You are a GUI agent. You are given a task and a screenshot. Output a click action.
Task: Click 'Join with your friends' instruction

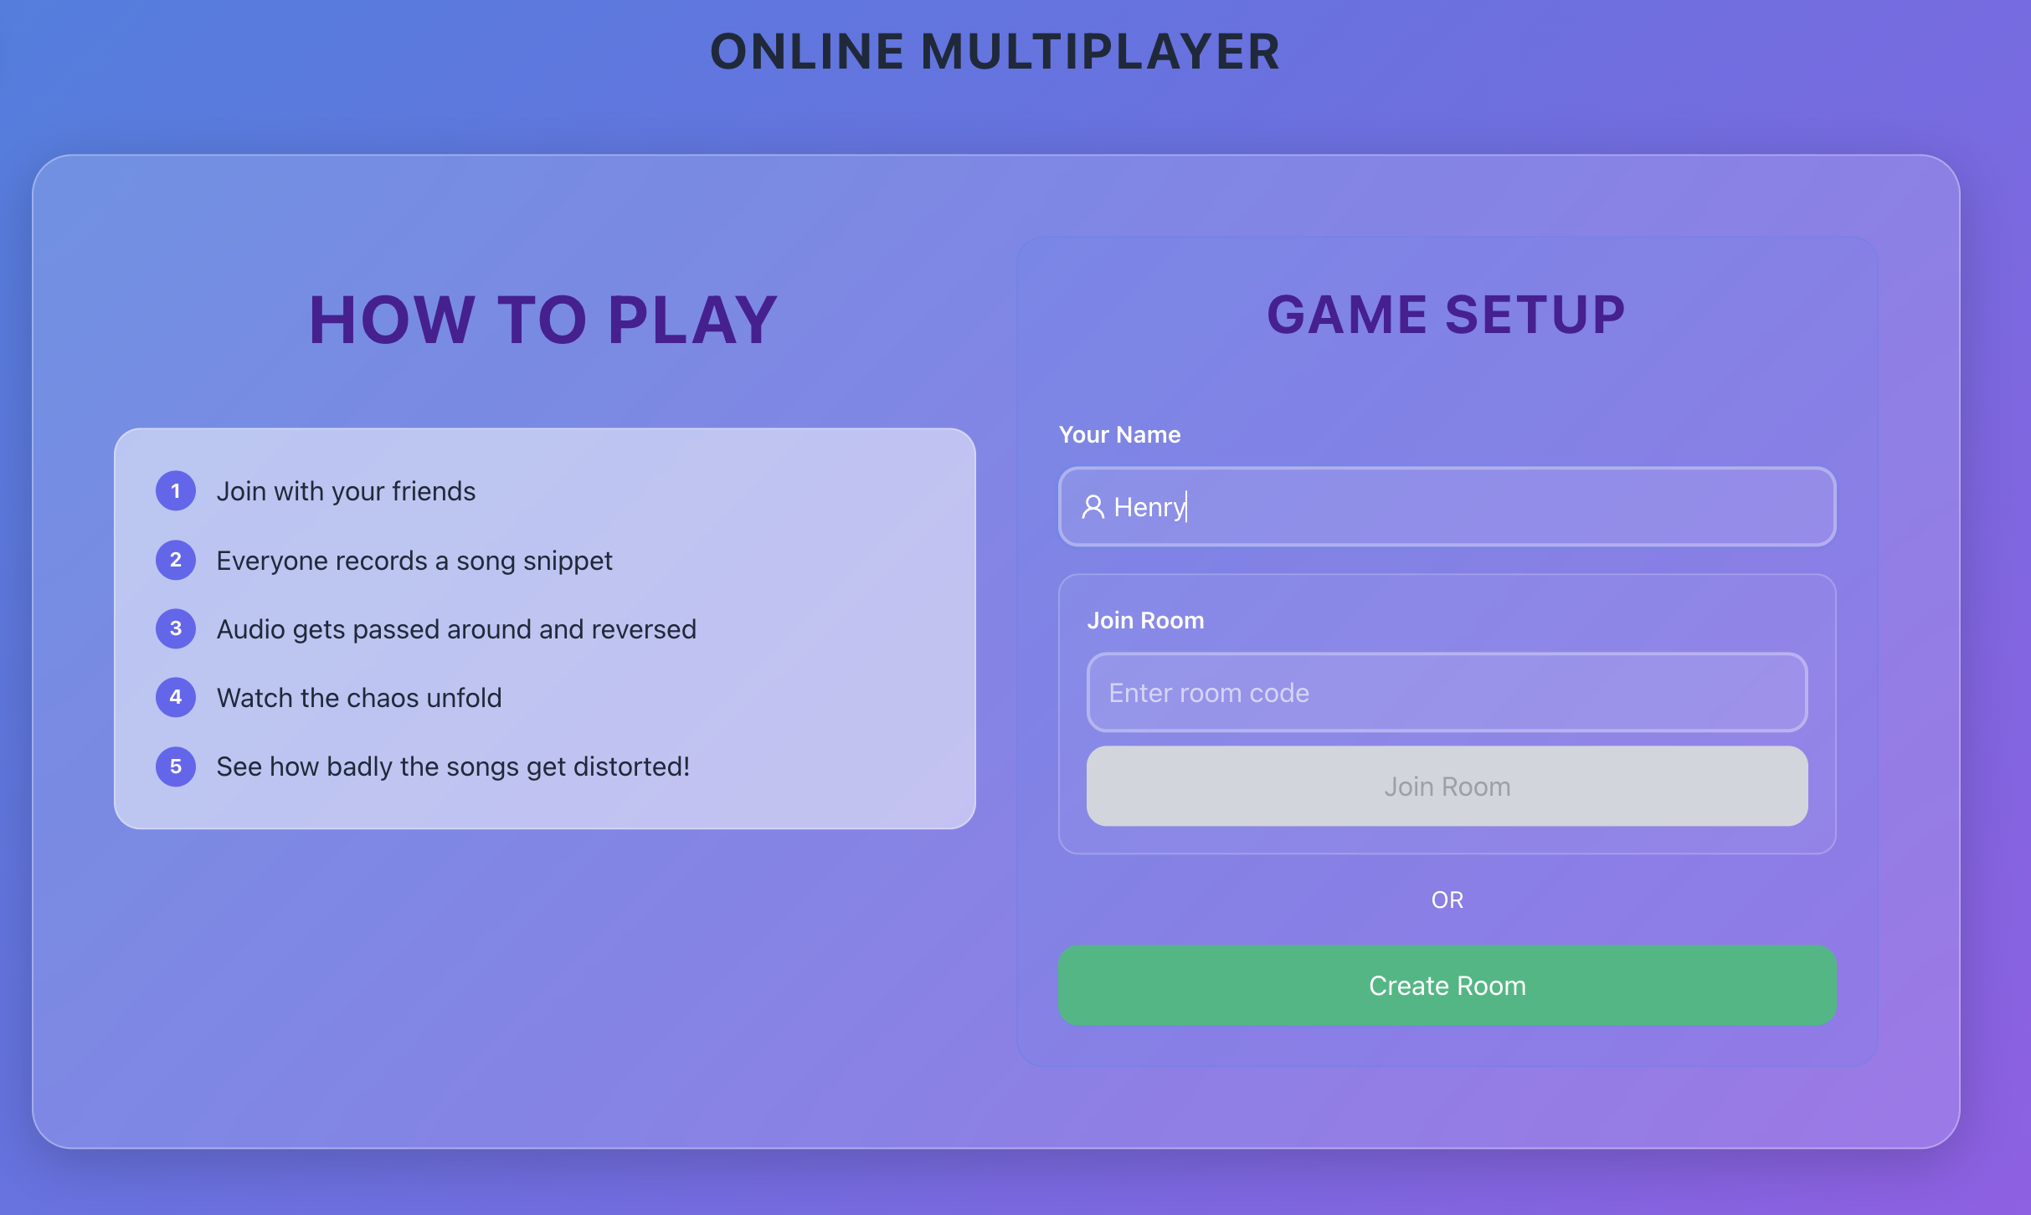click(346, 491)
